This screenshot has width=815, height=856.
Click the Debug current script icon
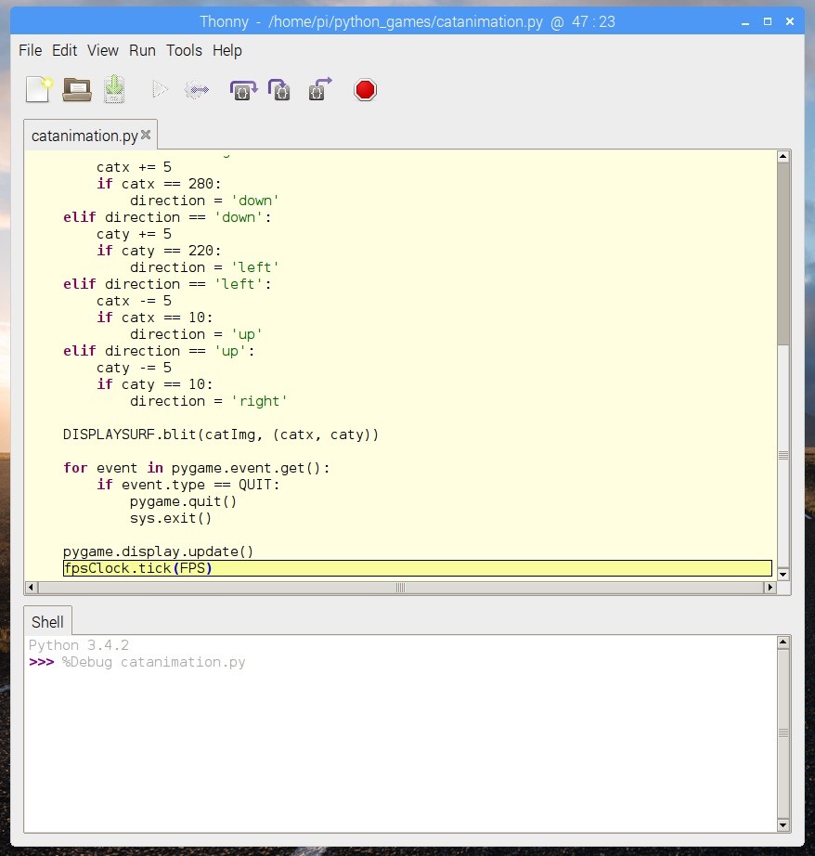pos(195,90)
